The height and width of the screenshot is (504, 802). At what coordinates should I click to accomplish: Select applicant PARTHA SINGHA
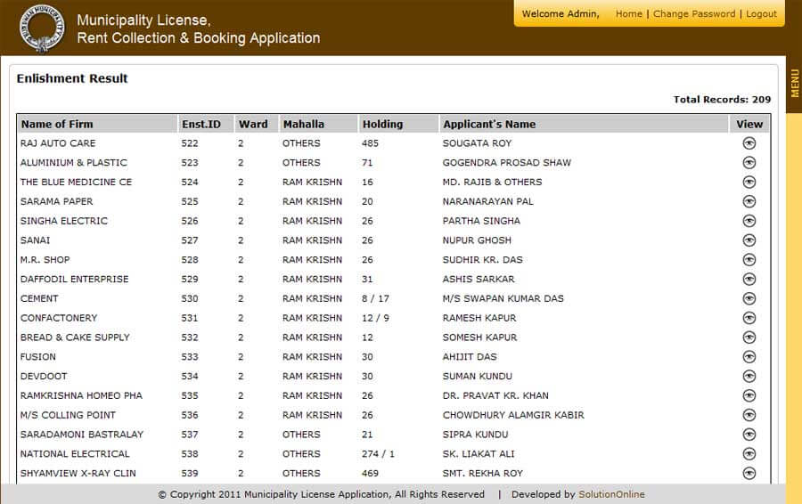(x=481, y=222)
